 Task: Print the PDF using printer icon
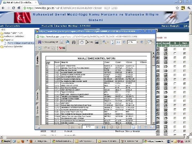tap(62, 42)
